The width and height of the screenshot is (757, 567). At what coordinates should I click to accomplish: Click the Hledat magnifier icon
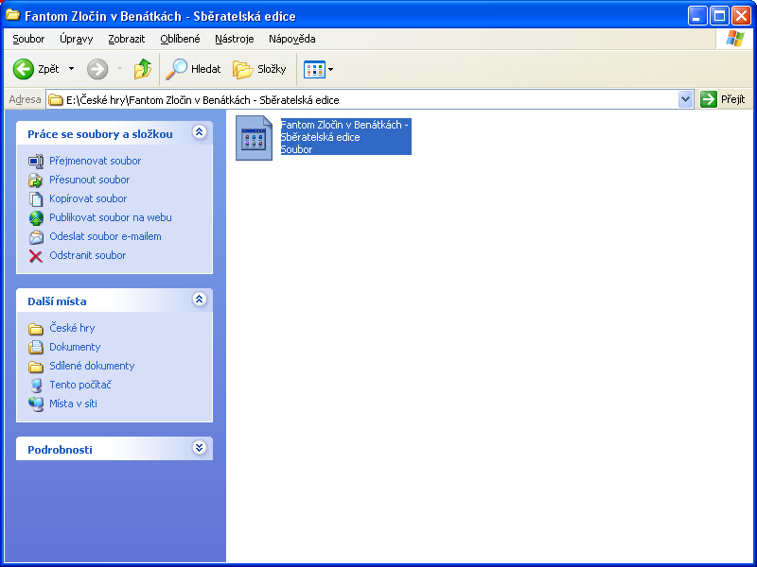[177, 69]
